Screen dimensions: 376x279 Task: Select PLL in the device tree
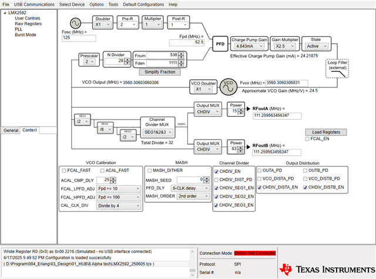coord(18,29)
